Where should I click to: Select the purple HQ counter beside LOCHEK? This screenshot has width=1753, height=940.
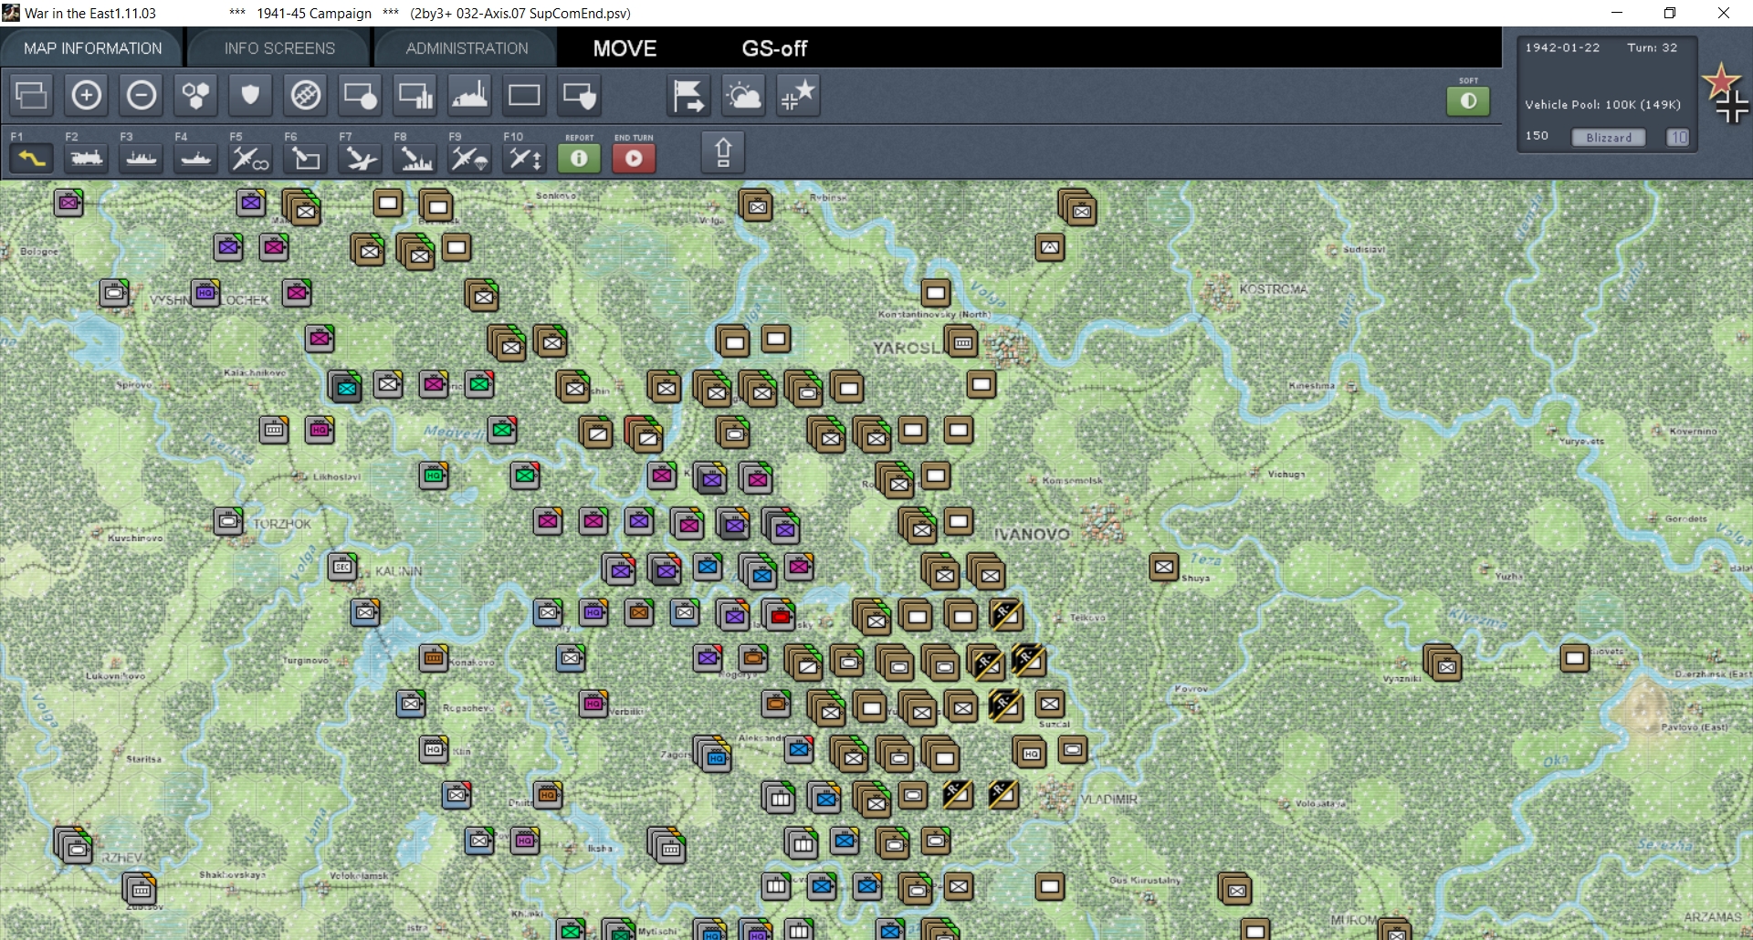pyautogui.click(x=205, y=292)
